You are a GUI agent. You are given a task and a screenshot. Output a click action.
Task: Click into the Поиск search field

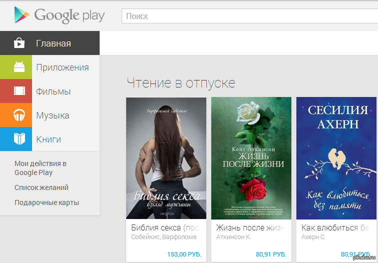tap(248, 16)
